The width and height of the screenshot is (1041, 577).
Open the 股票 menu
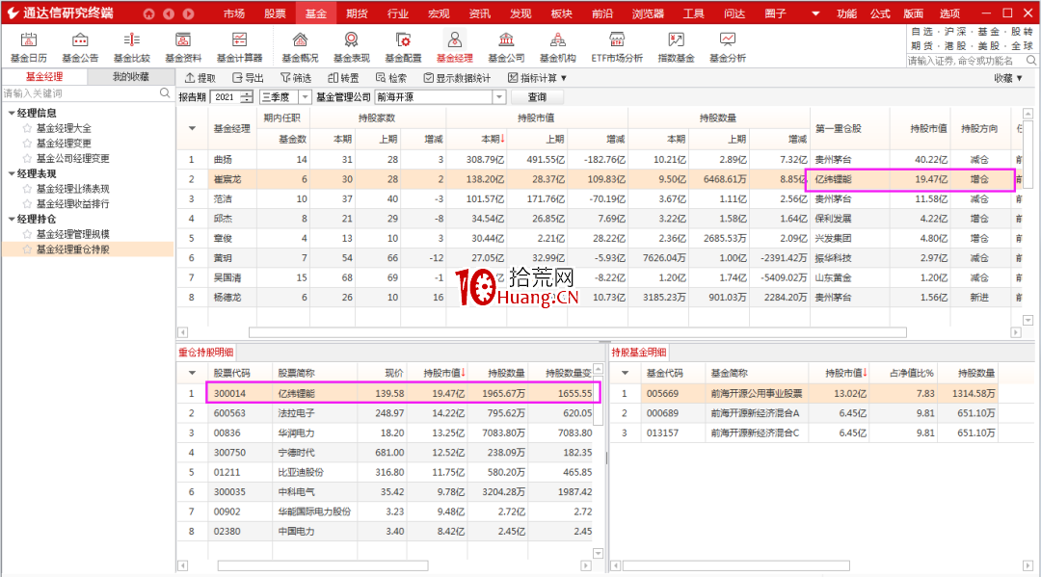pos(275,13)
